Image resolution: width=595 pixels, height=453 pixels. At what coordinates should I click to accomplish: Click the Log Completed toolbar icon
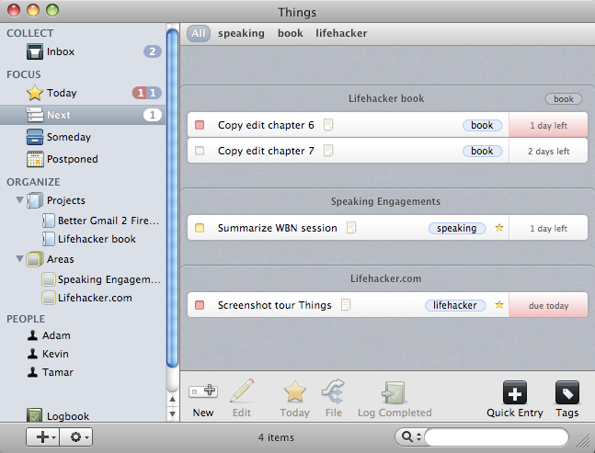(394, 392)
